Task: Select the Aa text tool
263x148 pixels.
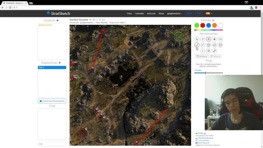Action: pyautogui.click(x=220, y=39)
